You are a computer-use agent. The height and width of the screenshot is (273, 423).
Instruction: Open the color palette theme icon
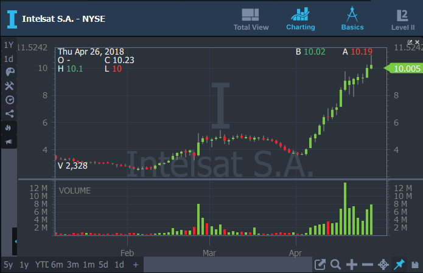point(10,72)
